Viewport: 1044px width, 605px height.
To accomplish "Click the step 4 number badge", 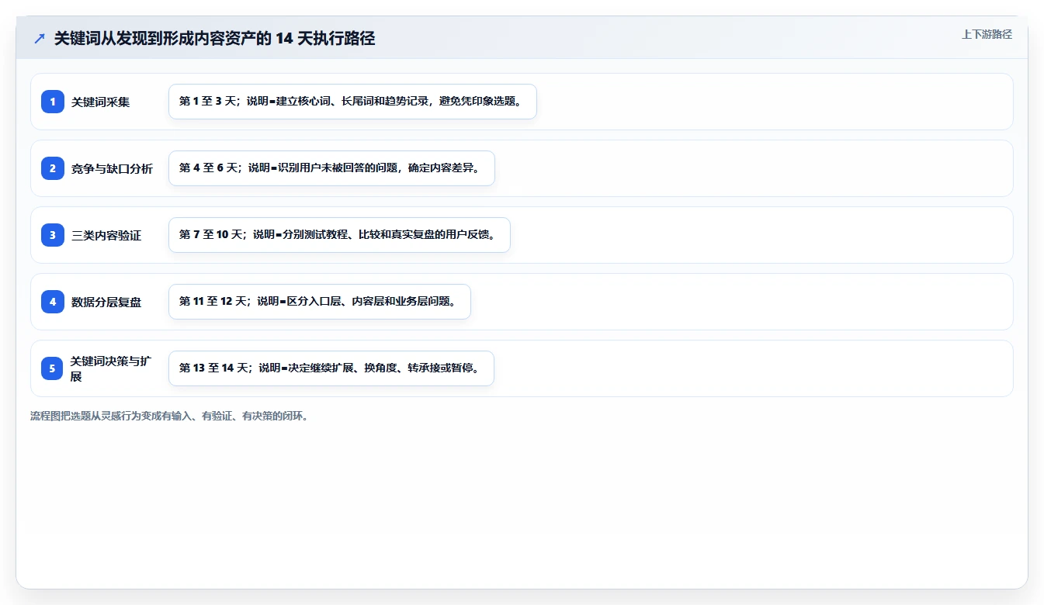I will pyautogui.click(x=53, y=302).
